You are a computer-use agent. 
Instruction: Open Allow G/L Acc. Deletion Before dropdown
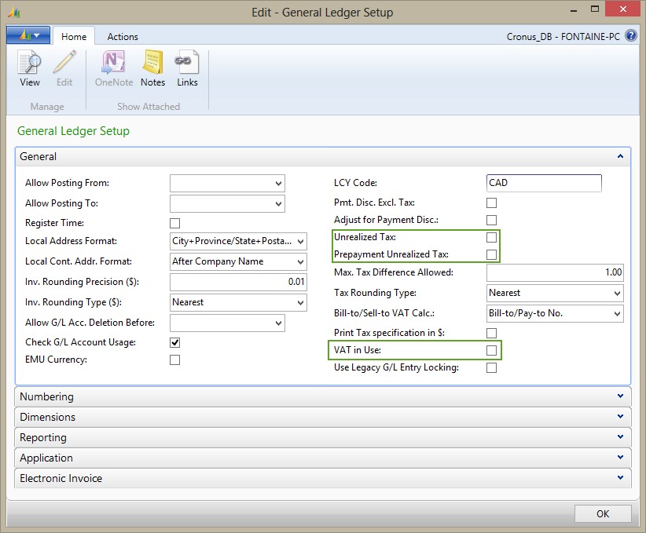coord(278,323)
